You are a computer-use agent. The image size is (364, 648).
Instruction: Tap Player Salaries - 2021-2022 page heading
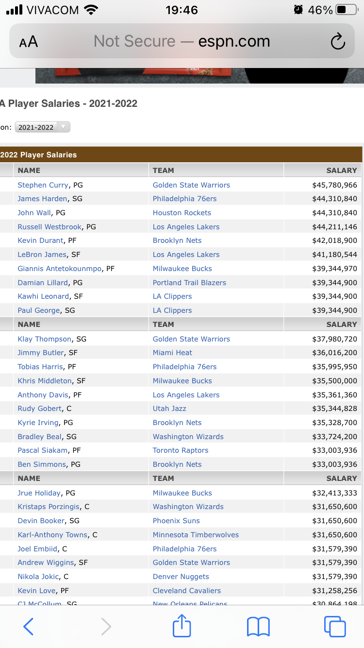click(68, 103)
